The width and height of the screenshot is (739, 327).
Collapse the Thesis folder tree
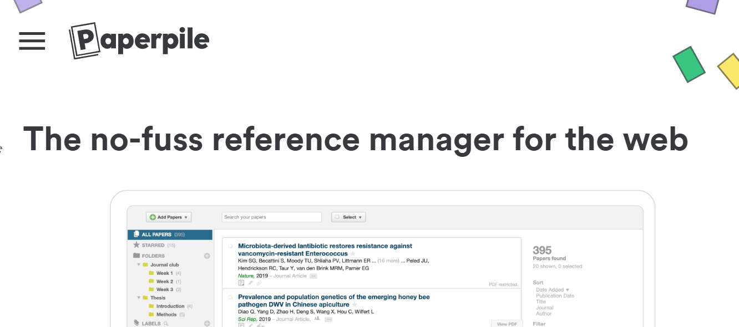(139, 298)
